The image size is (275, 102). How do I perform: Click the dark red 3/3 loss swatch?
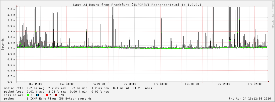[56, 95]
